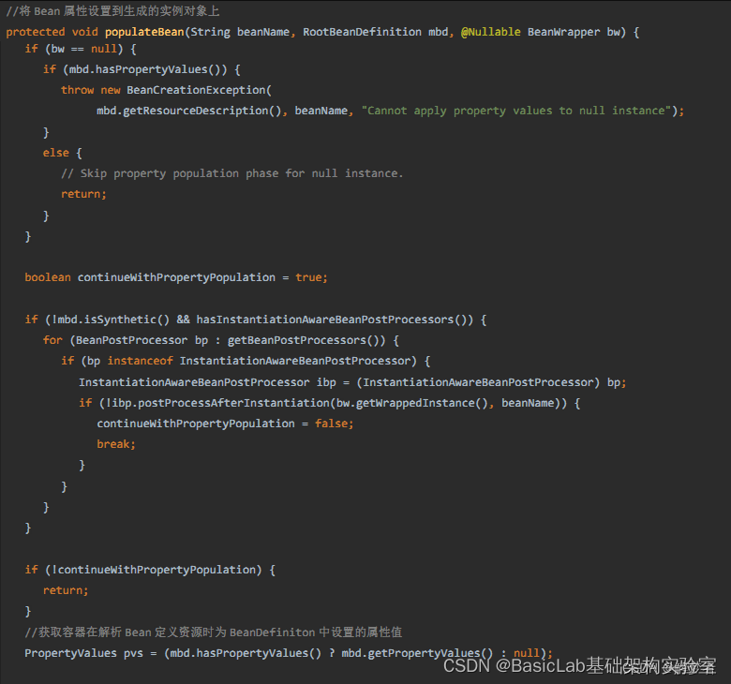Click the 'boolean continueWithPropertyPopulation = true;' line
The width and height of the screenshot is (731, 684).
pyautogui.click(x=176, y=277)
